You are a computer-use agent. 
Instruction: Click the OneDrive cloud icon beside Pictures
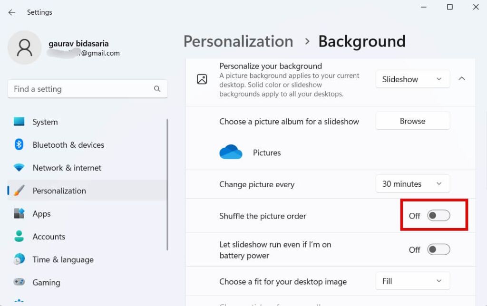tap(231, 152)
